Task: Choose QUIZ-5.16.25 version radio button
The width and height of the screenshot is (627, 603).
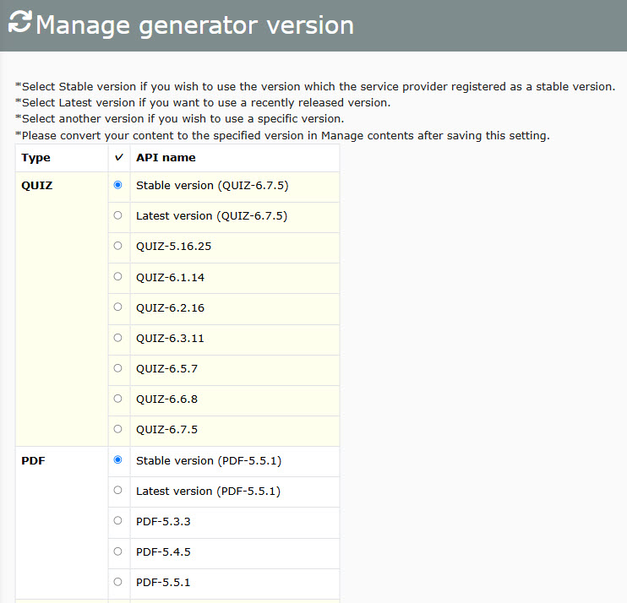Action: [117, 246]
